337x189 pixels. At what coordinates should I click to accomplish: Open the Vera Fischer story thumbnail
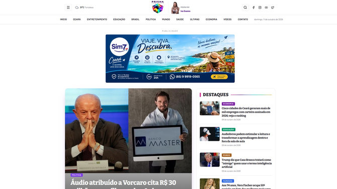210,183
